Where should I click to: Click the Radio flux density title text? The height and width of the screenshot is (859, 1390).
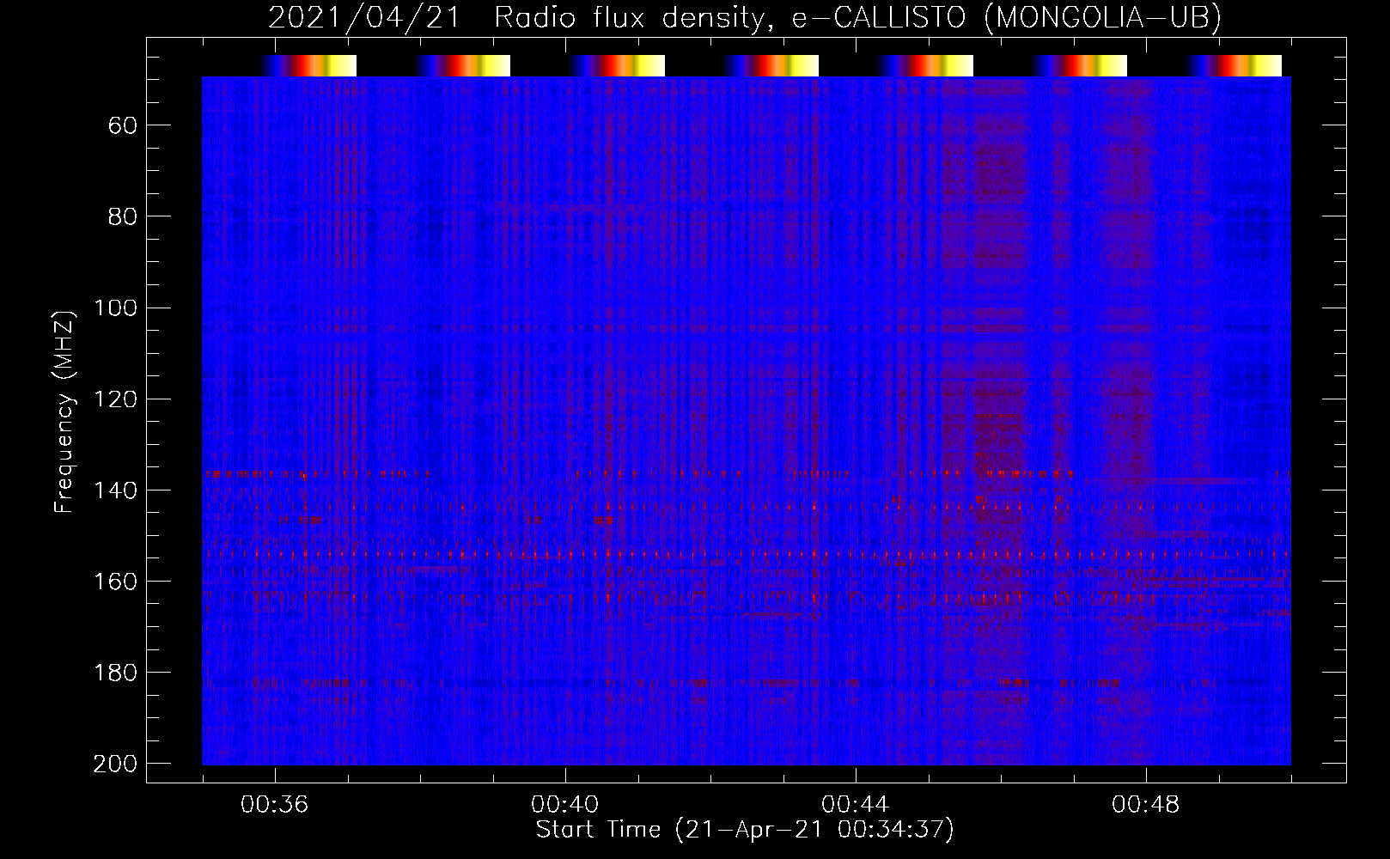coord(629,18)
